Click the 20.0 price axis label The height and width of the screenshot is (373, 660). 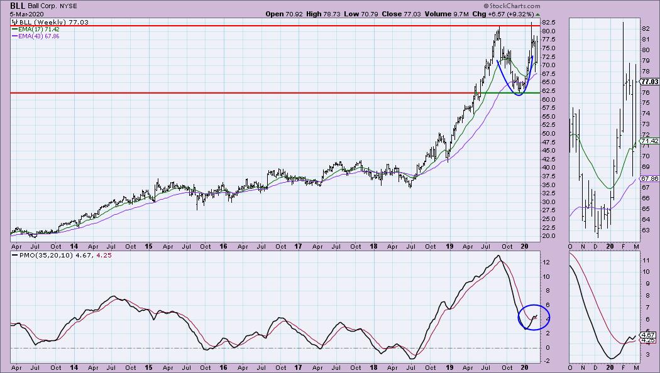point(549,236)
